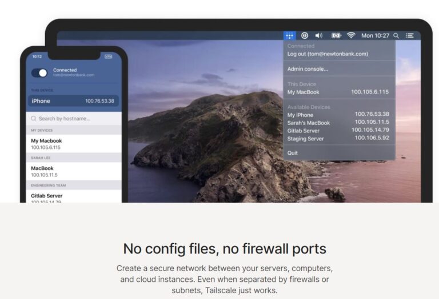439x299 pixels.
Task: Select My MacBook in This Device
Action: click(x=340, y=92)
